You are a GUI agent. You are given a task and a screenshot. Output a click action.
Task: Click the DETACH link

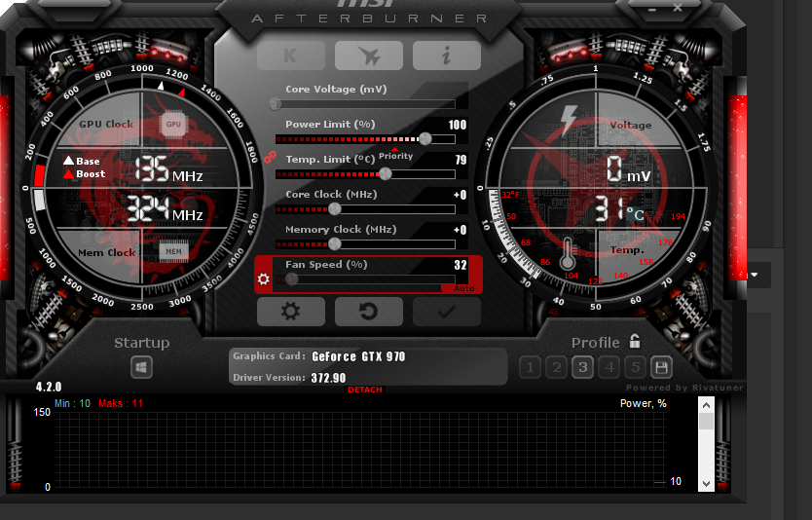click(365, 390)
